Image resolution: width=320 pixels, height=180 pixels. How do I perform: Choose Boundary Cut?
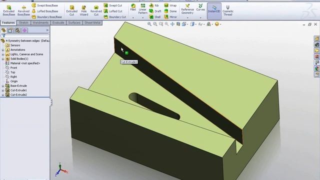pos(115,17)
